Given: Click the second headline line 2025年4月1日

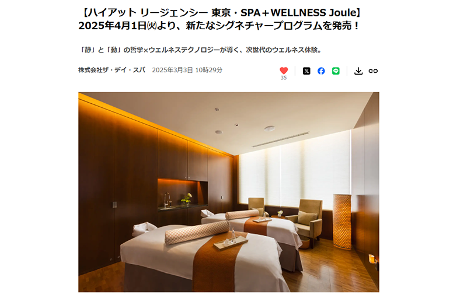Looking at the screenshot, I should click(x=220, y=26).
